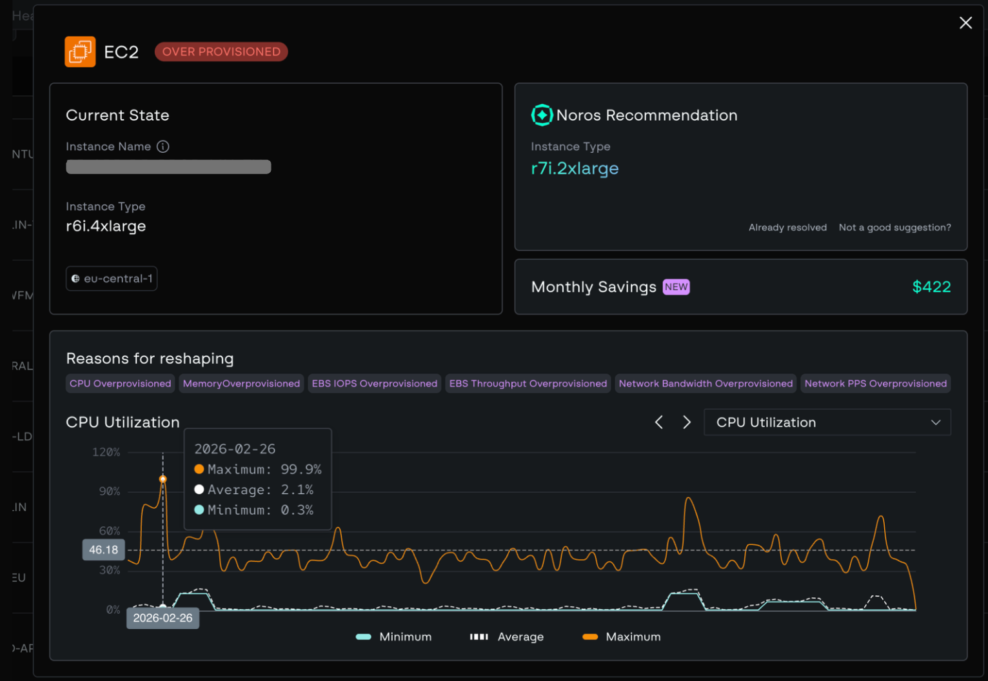The width and height of the screenshot is (988, 681).
Task: Go to previous chart with left chevron
Action: coord(658,422)
